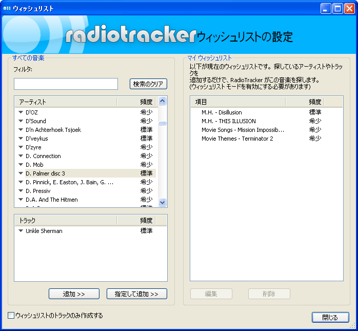Viewport: 358px width, 331px height.
Task: Expand the D'veykus artist triangle
Action: (21, 138)
